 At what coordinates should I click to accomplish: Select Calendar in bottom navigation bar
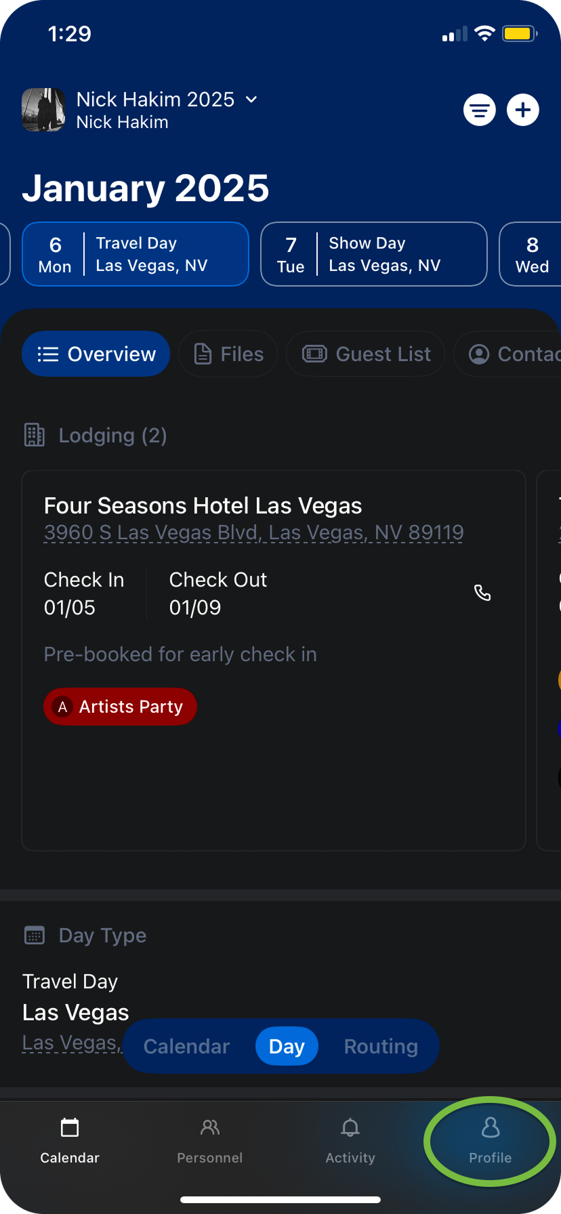click(x=70, y=1142)
